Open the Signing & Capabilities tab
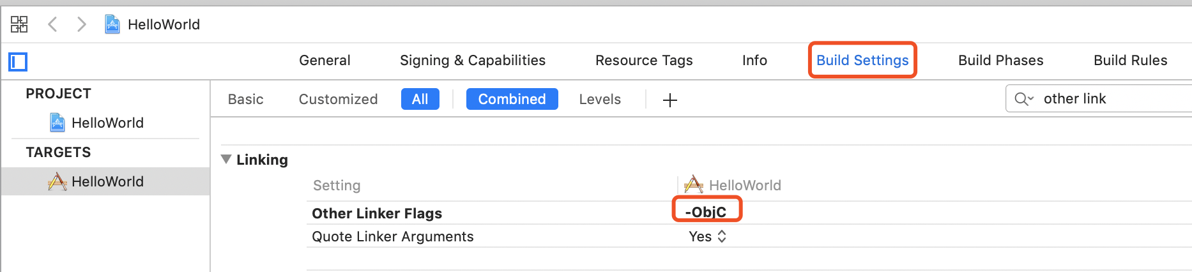This screenshot has height=272, width=1192. coord(473,60)
